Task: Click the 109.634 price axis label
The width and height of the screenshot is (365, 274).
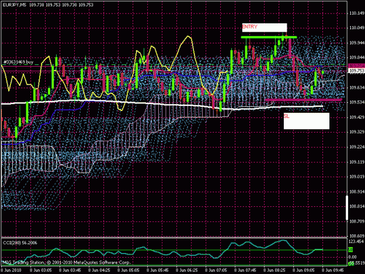Action: pos(357,88)
